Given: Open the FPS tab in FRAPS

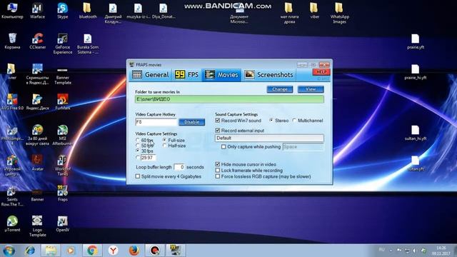Looking at the screenshot, I should click(186, 75).
